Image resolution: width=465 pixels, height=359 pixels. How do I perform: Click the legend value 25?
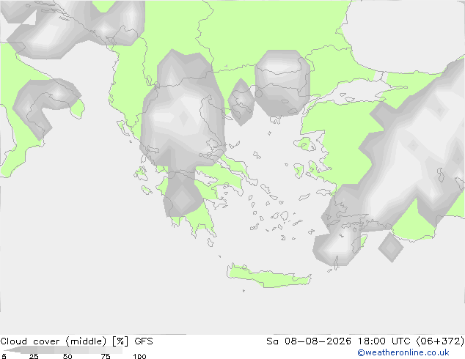(x=34, y=356)
